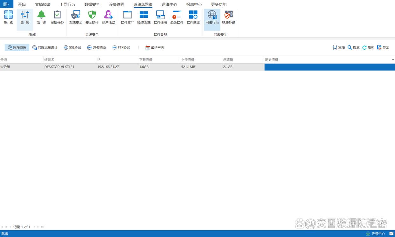The image size is (395, 237).
Task: Go to the previous record
Action: point(10,227)
